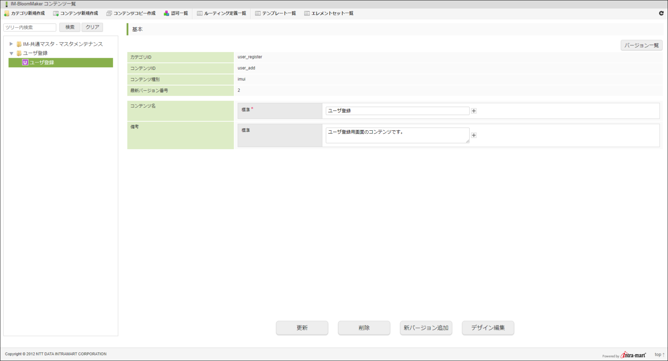This screenshot has width=668, height=361.
Task: Click the 更新 button
Action: tap(302, 328)
